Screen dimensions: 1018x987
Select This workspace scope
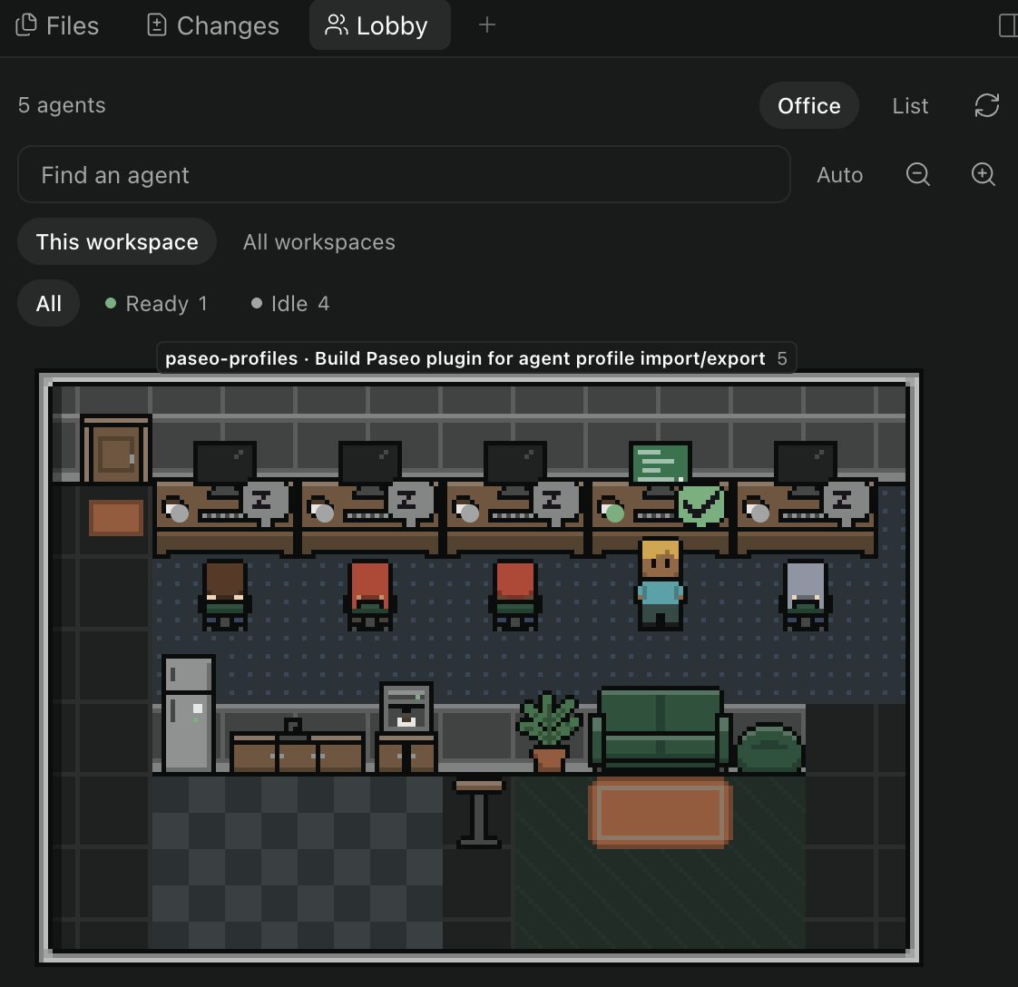(x=117, y=241)
